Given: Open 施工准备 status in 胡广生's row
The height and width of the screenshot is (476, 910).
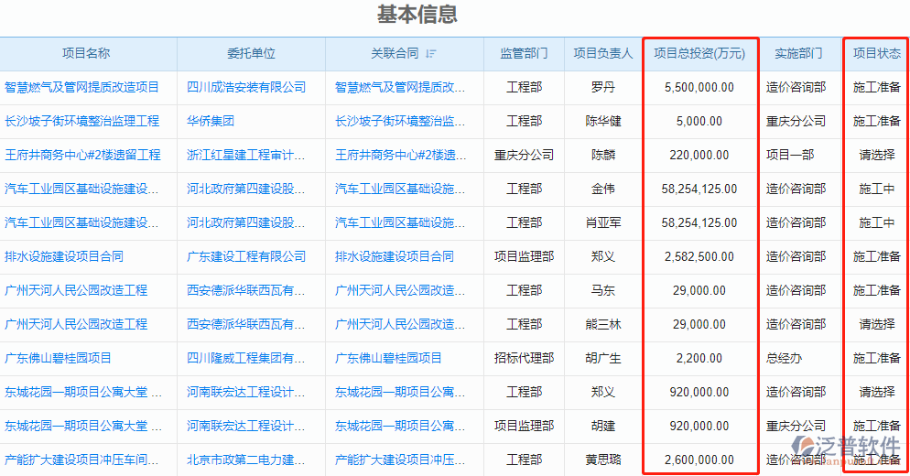Looking at the screenshot, I should 877,358.
